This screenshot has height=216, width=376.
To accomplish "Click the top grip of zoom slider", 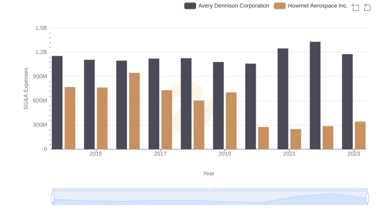I will pyautogui.click(x=210, y=189).
